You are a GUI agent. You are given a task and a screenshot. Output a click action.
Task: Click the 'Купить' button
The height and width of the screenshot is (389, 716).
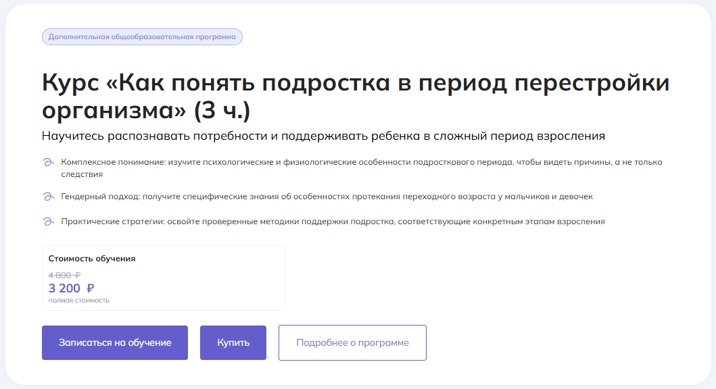point(233,342)
